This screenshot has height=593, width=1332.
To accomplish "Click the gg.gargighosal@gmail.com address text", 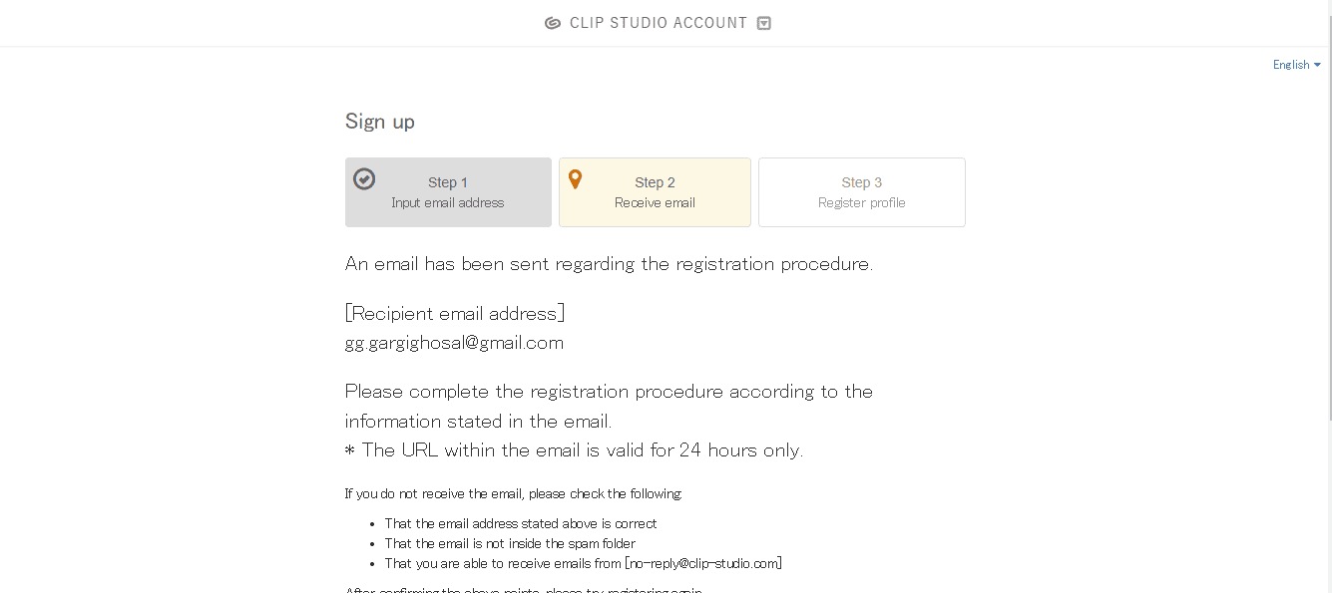I will (x=454, y=343).
